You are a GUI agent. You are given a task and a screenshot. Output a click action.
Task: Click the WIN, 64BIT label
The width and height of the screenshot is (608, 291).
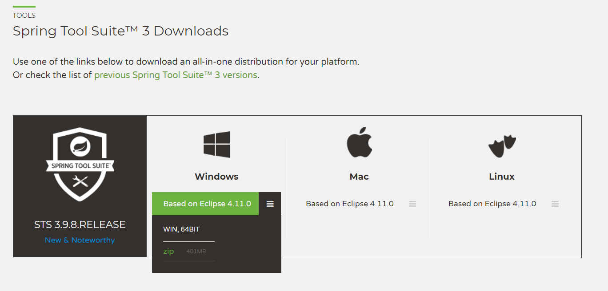click(x=181, y=229)
